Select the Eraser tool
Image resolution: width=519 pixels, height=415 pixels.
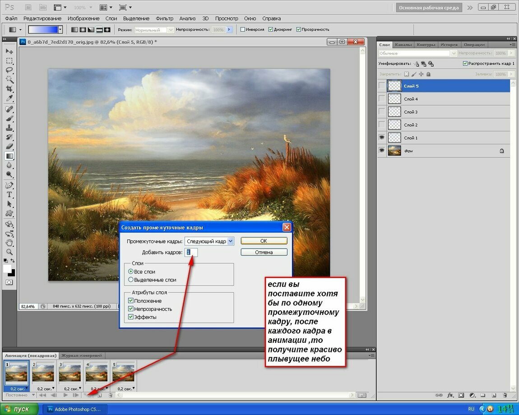9,146
